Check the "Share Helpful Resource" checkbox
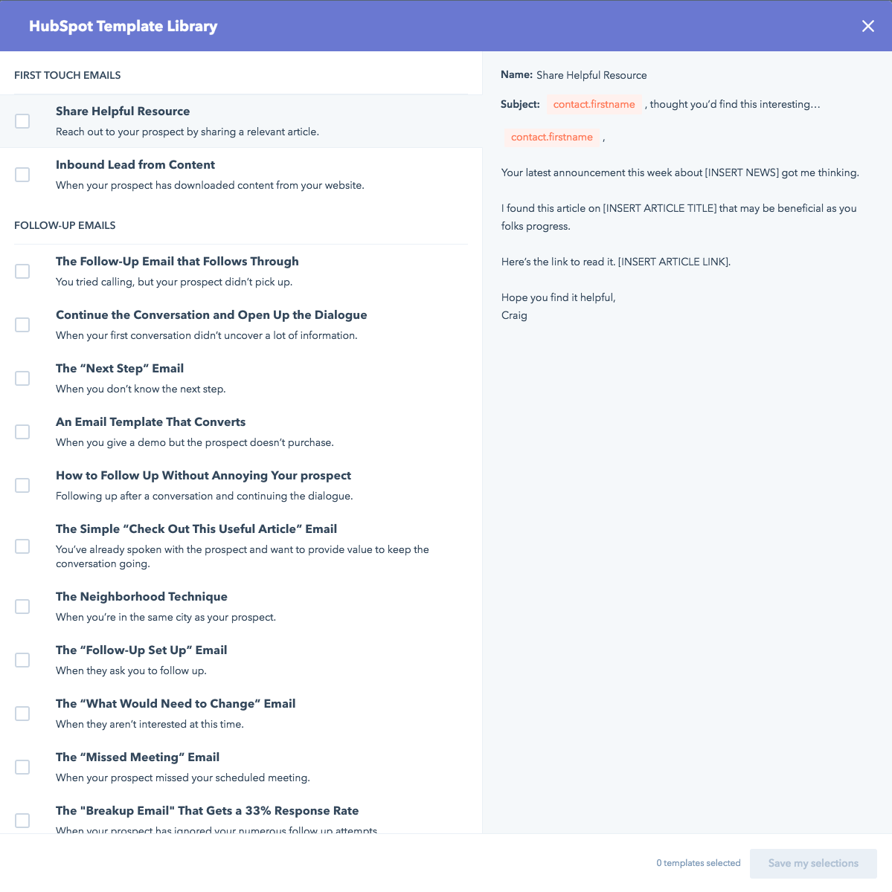This screenshot has height=892, width=892. (x=22, y=120)
